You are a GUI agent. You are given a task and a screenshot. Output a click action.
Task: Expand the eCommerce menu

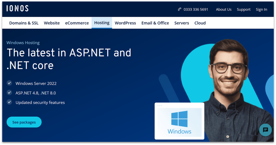(x=77, y=23)
